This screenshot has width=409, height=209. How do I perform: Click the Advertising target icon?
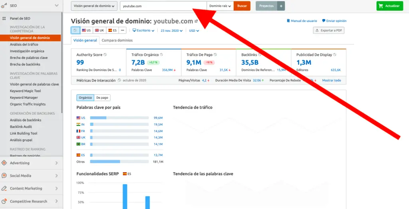point(4,163)
